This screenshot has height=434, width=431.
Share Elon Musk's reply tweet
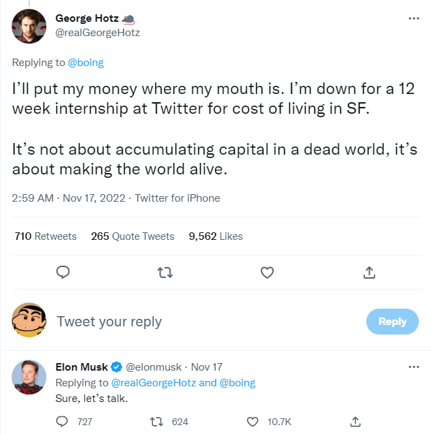pos(354,422)
